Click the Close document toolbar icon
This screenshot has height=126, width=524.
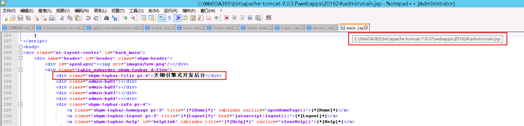click(x=36, y=18)
